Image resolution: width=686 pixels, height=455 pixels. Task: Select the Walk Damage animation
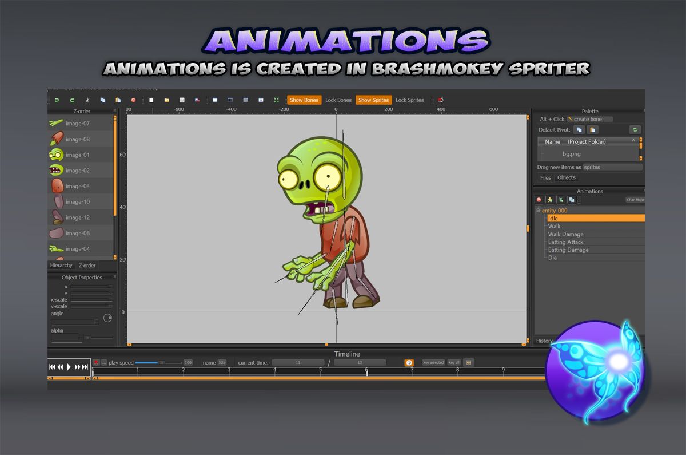coord(596,234)
